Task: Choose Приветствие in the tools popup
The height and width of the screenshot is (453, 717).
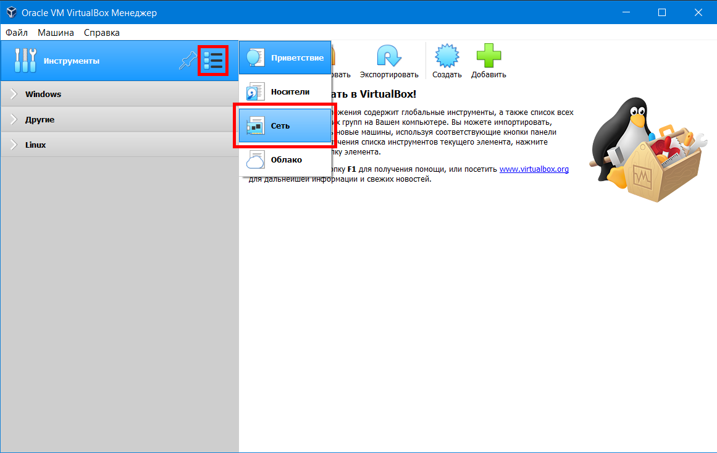Action: 285,57
